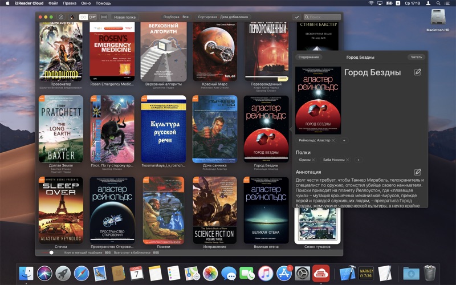This screenshot has height=285, width=456.
Task: Switch to cover grid view
Action: pyautogui.click(x=83, y=17)
